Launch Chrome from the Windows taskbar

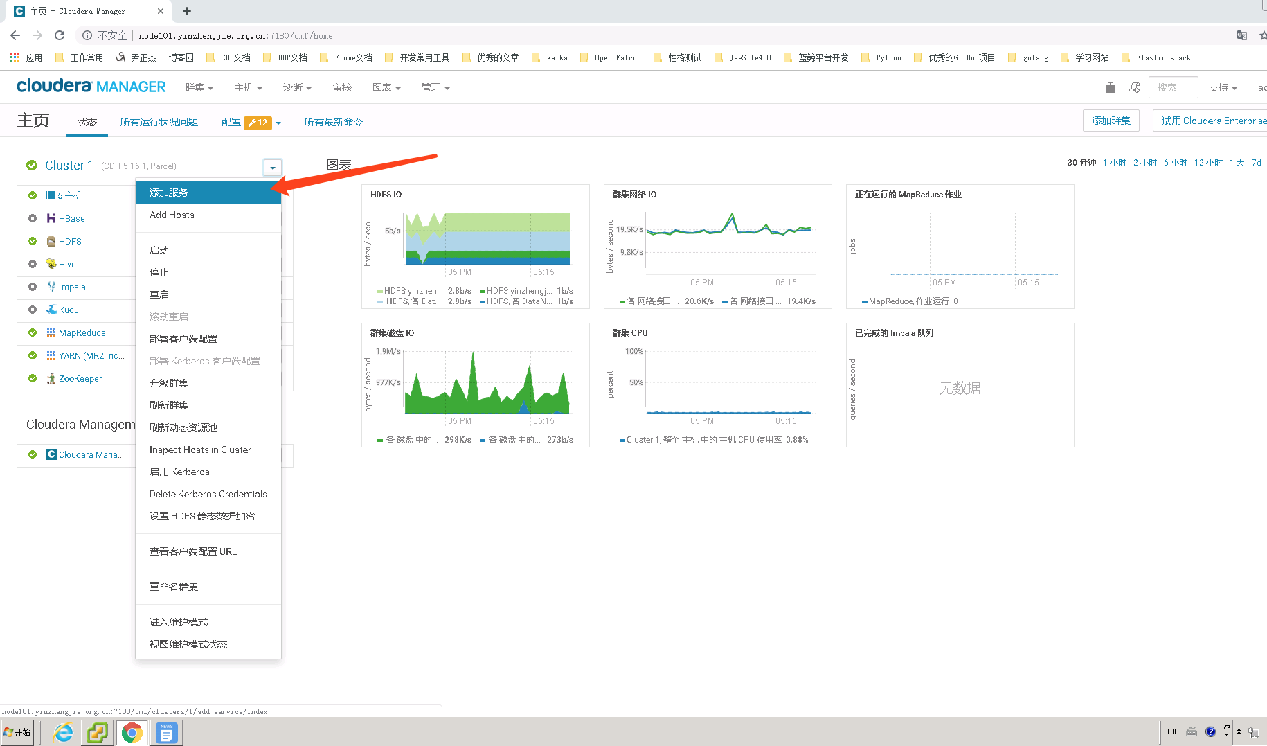click(x=132, y=732)
